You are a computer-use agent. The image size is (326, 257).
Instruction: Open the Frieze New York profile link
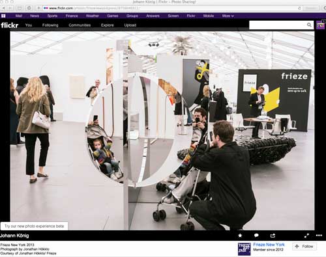269,245
